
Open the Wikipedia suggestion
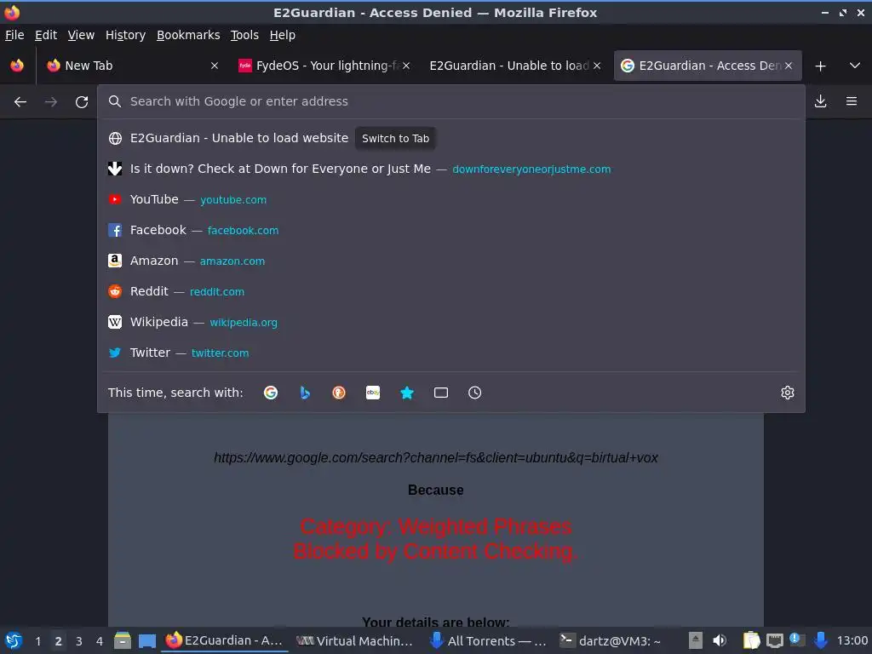pos(451,322)
